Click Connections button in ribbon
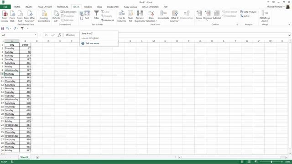This screenshot has height=164, width=292. click(68, 12)
